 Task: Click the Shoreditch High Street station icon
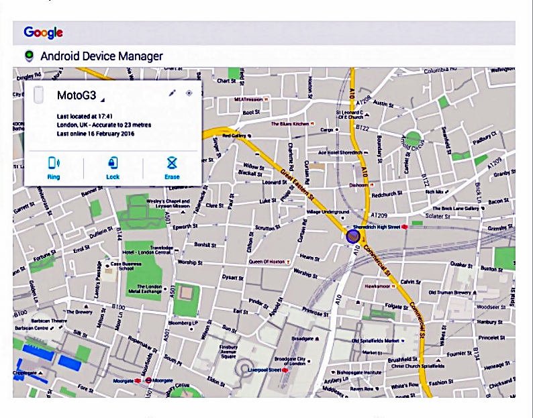pyautogui.click(x=405, y=227)
